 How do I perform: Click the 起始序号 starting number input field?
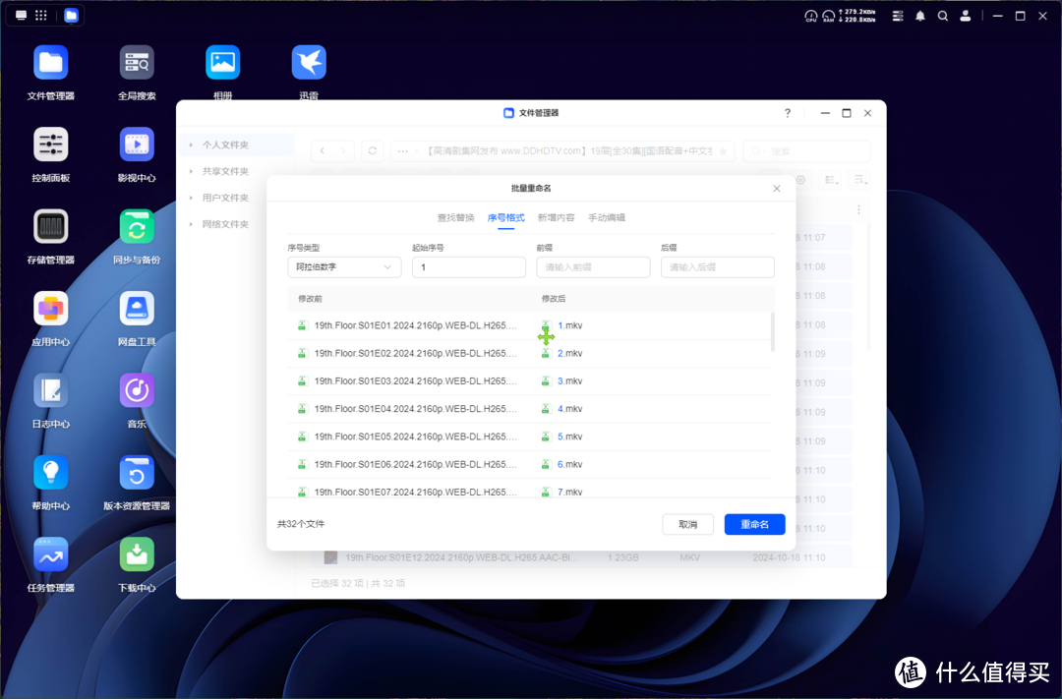[469, 266]
